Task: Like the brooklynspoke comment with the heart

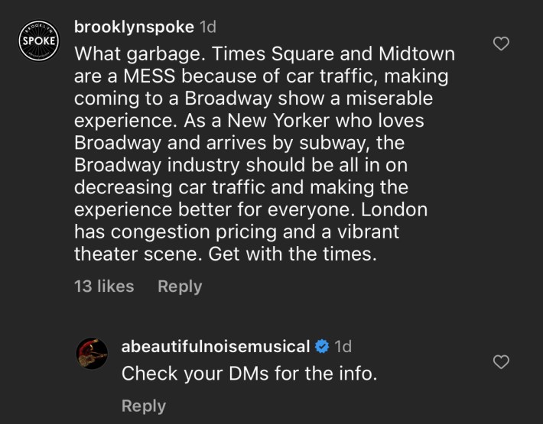Action: click(501, 44)
